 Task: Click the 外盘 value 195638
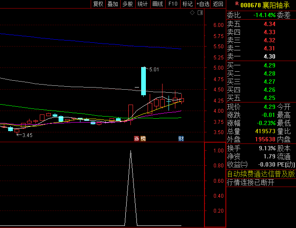(265, 139)
